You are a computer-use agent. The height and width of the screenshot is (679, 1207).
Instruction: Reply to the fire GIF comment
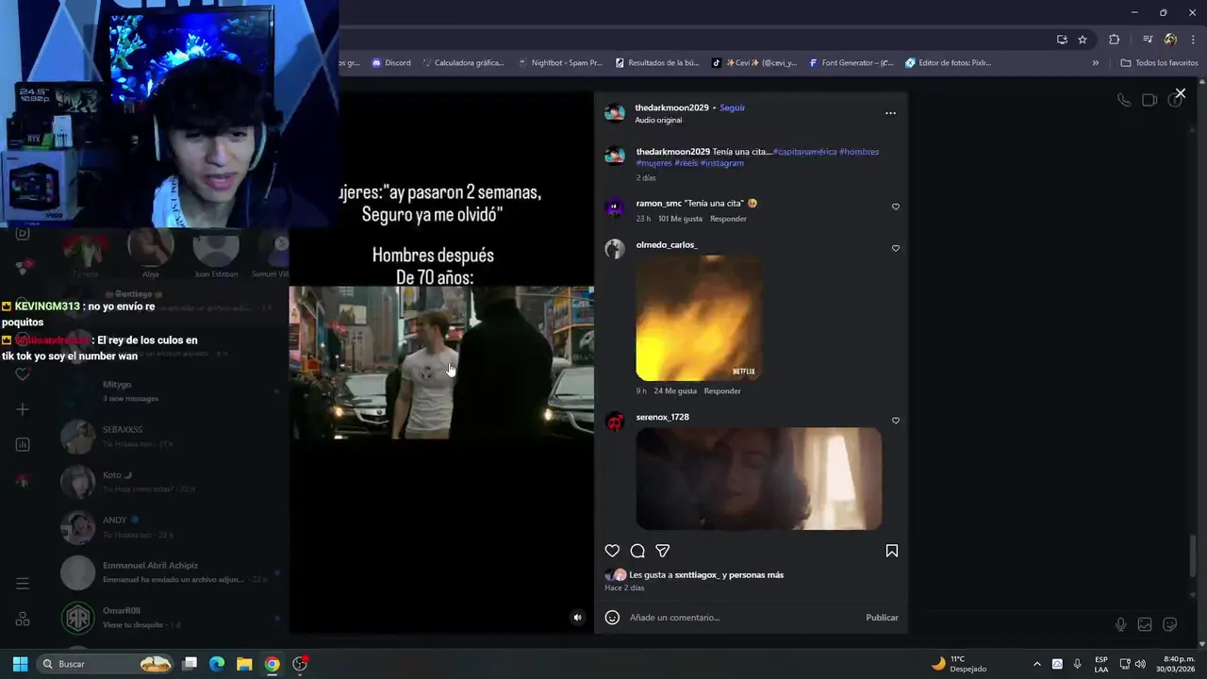tap(722, 391)
